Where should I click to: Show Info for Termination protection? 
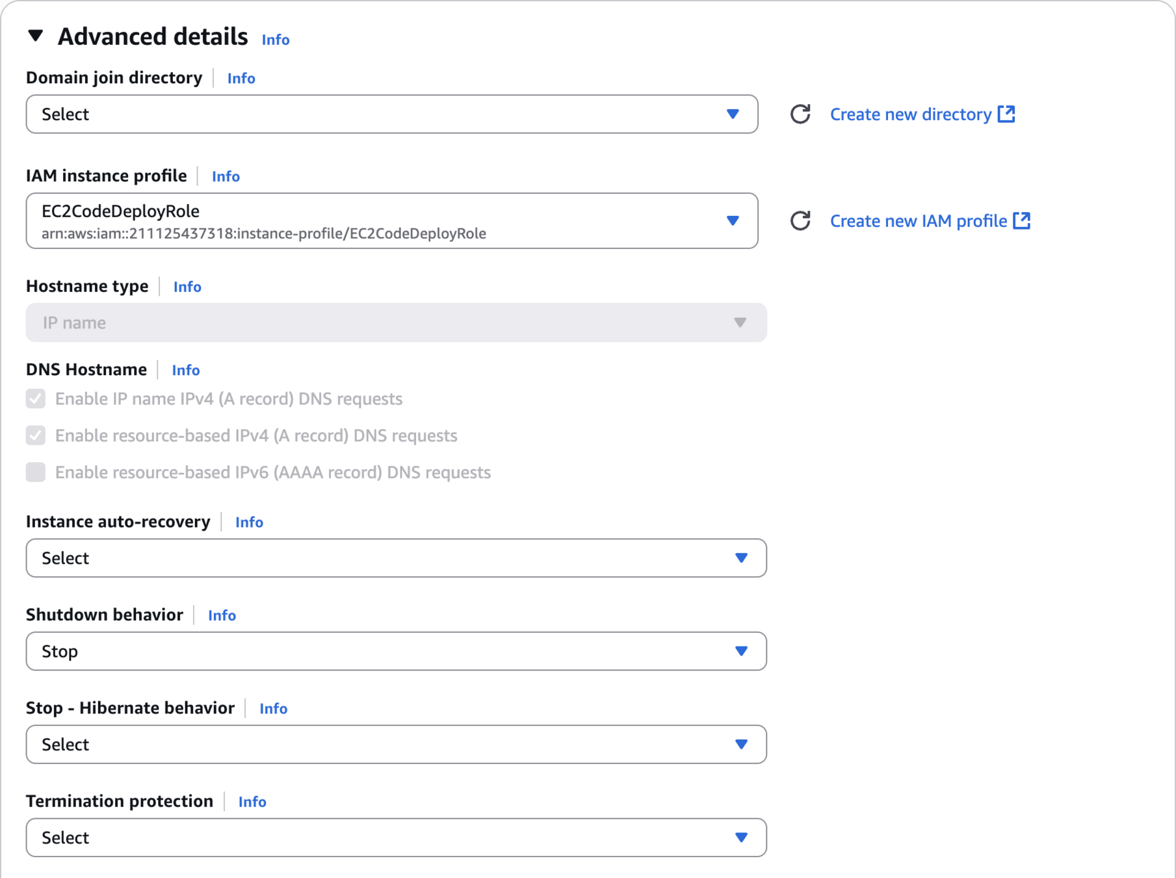[252, 802]
